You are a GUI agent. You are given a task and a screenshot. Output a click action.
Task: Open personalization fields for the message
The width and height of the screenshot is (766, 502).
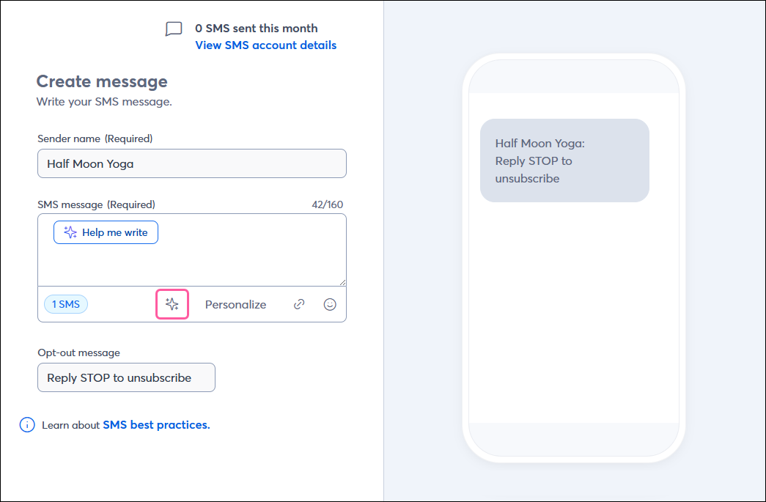tap(235, 303)
